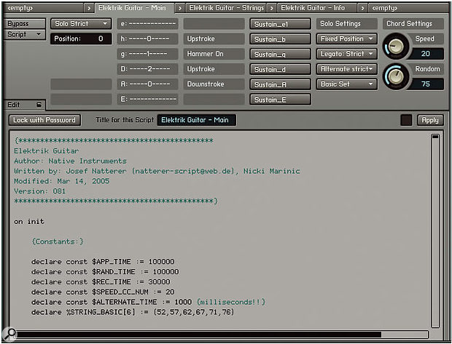Click the 'Modified: Mar 14, 2005' line
Image resolution: width=452 pixels, height=344 pixels.
click(62, 181)
